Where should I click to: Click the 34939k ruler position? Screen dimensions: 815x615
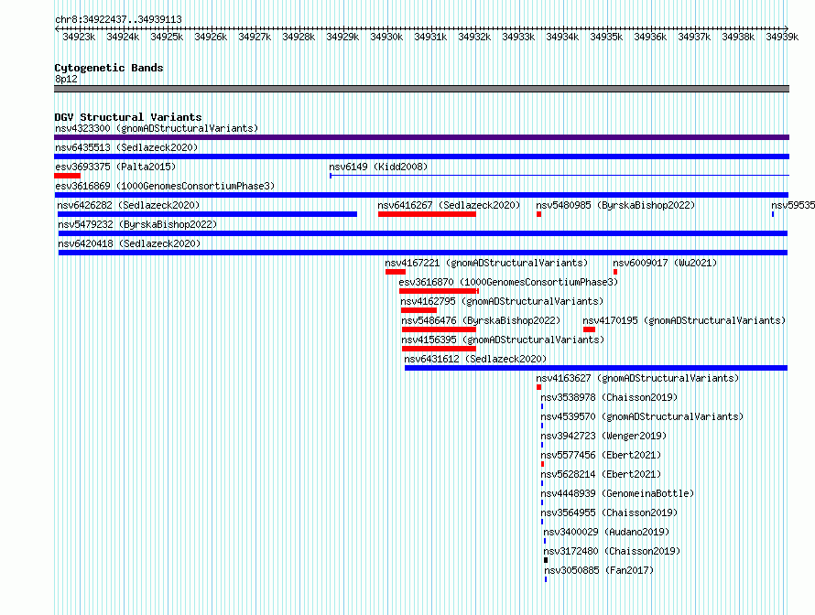pyautogui.click(x=782, y=37)
